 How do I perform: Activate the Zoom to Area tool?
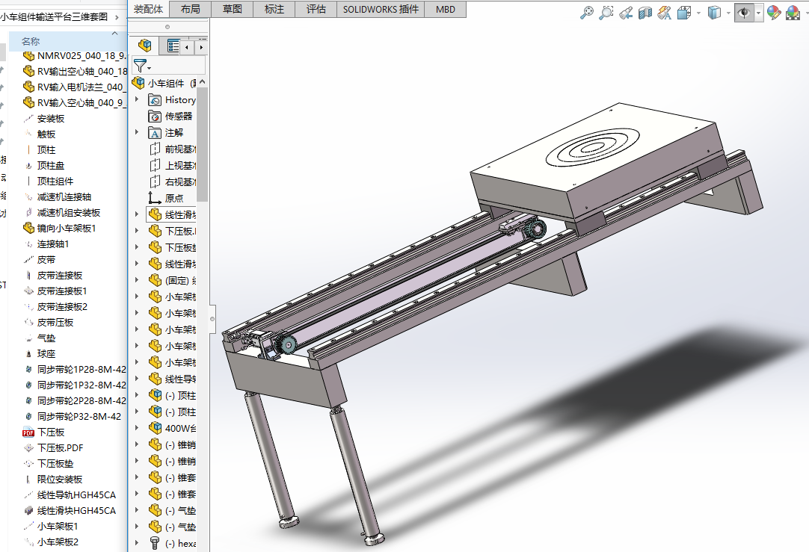(606, 13)
